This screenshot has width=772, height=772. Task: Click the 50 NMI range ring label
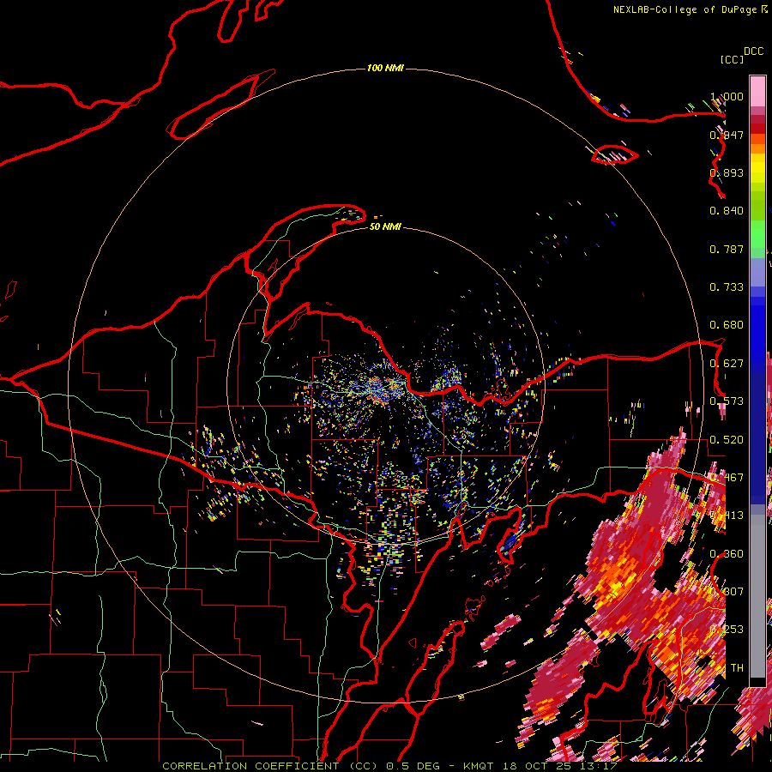(x=385, y=226)
